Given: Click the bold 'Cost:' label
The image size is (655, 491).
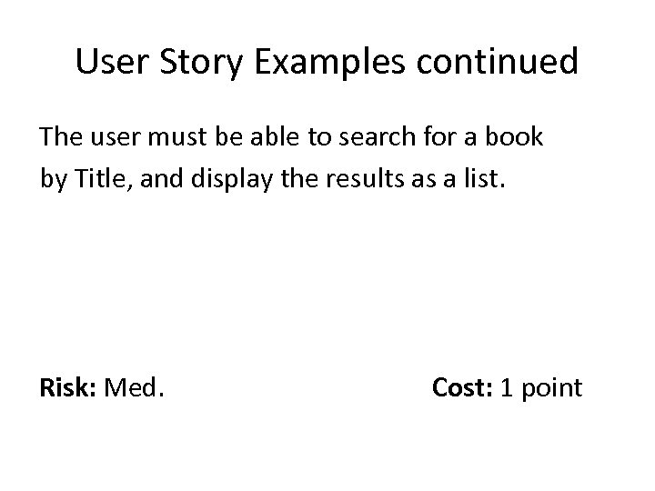Looking at the screenshot, I should (461, 388).
